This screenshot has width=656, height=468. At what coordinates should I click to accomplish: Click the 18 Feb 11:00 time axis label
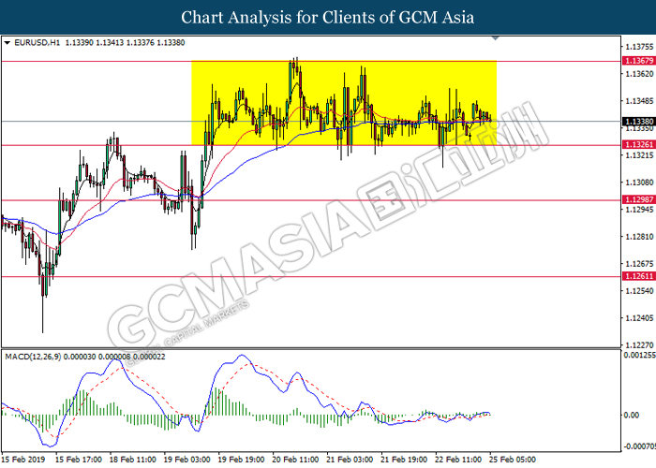(x=130, y=460)
